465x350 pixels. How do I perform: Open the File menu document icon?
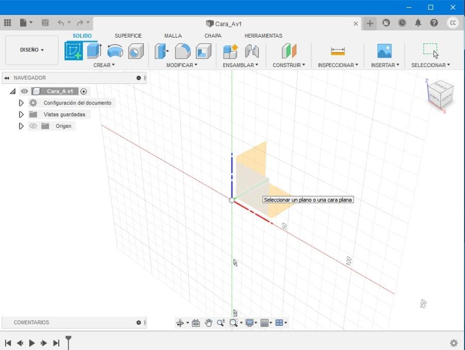coord(23,23)
